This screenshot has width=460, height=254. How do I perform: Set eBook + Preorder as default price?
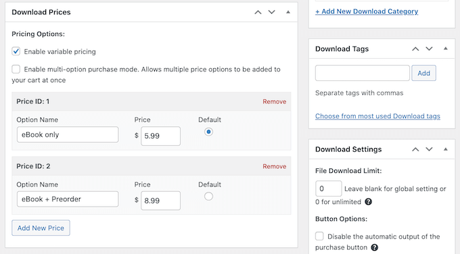208,197
